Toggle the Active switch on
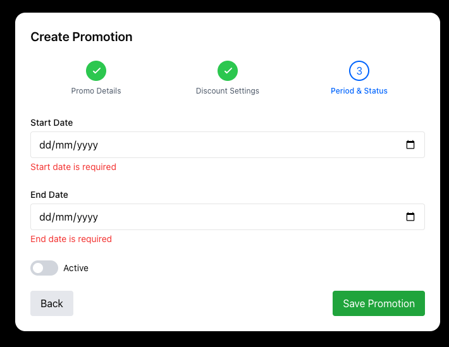 click(x=44, y=268)
